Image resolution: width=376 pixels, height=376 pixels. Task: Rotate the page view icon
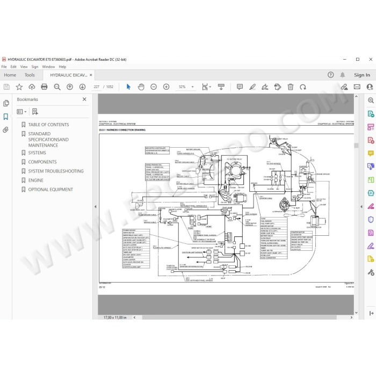pyautogui.click(x=303, y=87)
